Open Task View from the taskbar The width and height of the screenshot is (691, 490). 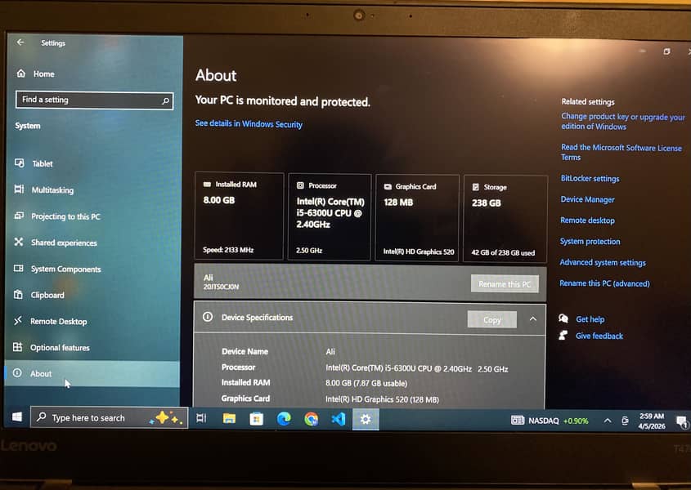201,418
